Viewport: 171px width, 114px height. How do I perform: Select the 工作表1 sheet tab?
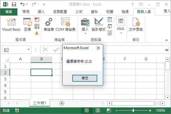[x=39, y=103]
